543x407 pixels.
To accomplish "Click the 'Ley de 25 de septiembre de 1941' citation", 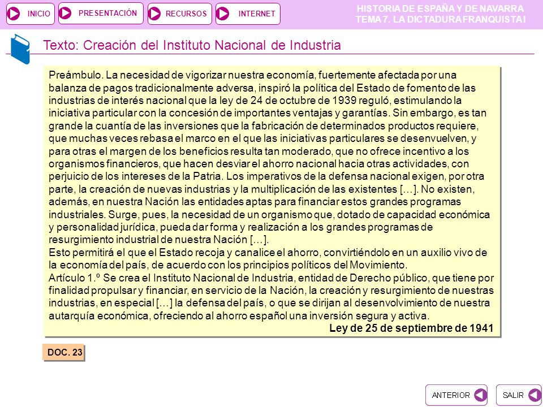I will 411,328.
